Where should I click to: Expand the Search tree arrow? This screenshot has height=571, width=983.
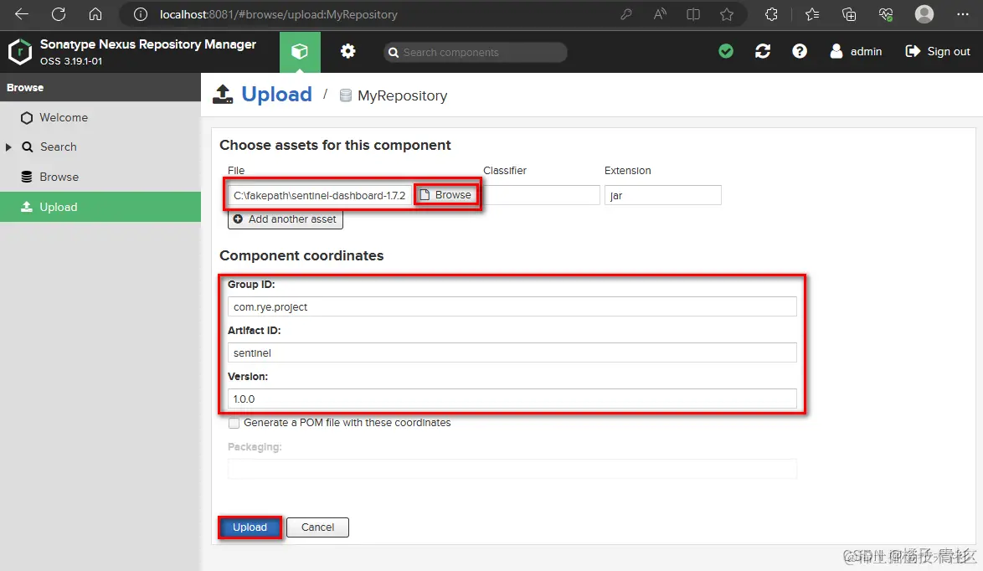pos(8,147)
